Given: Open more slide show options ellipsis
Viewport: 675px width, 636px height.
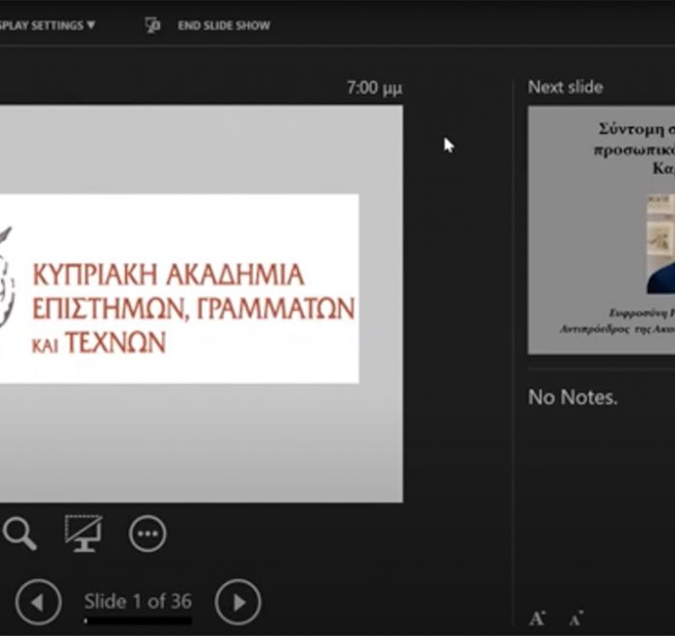Looking at the screenshot, I should pos(148,534).
